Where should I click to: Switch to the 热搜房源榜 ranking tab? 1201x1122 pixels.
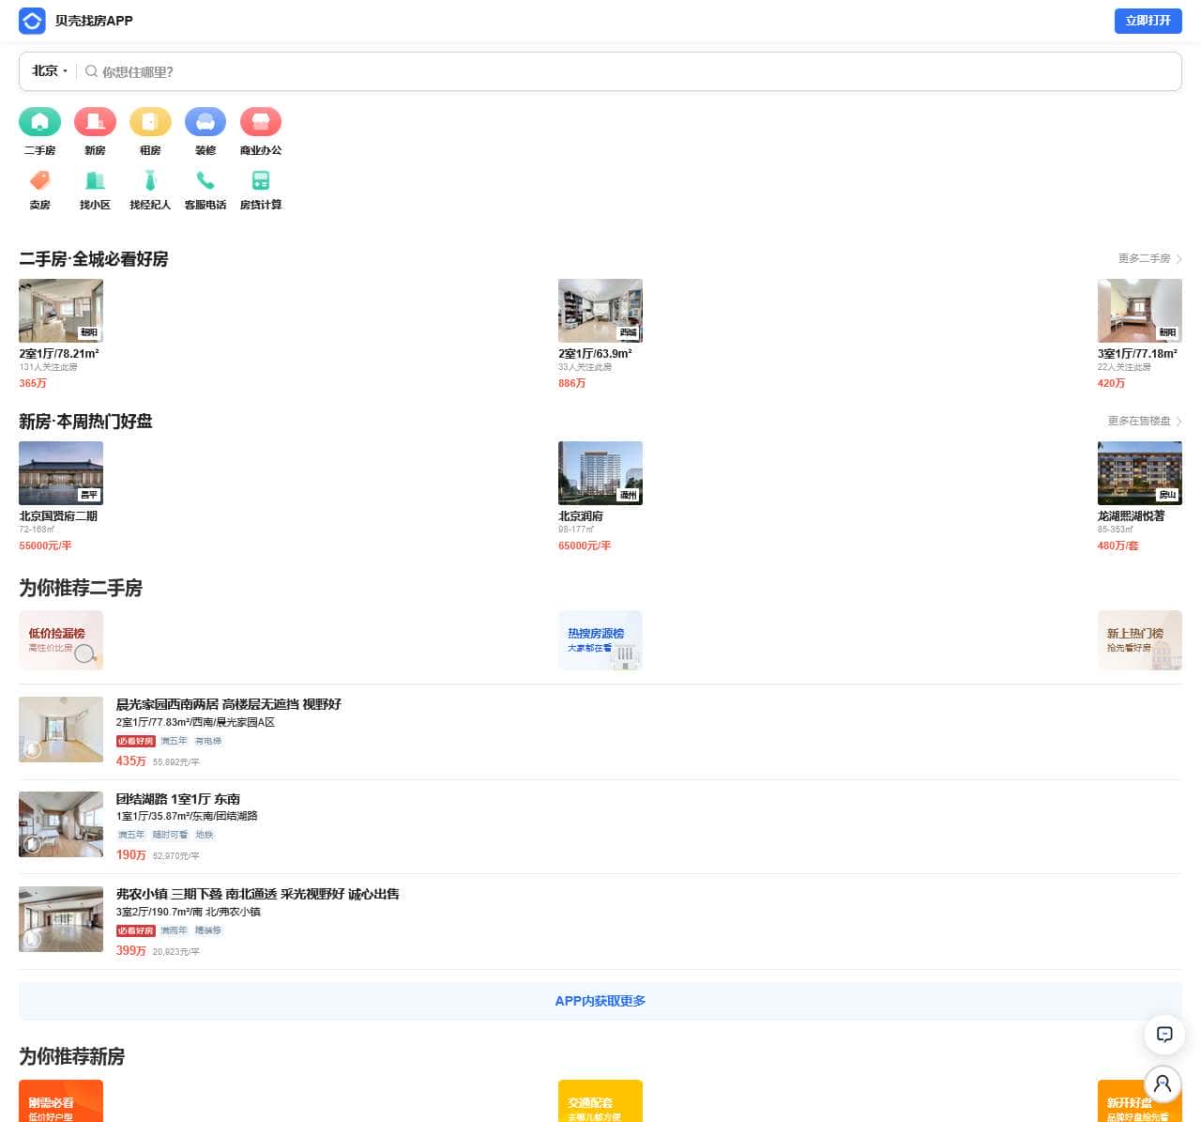pos(600,640)
